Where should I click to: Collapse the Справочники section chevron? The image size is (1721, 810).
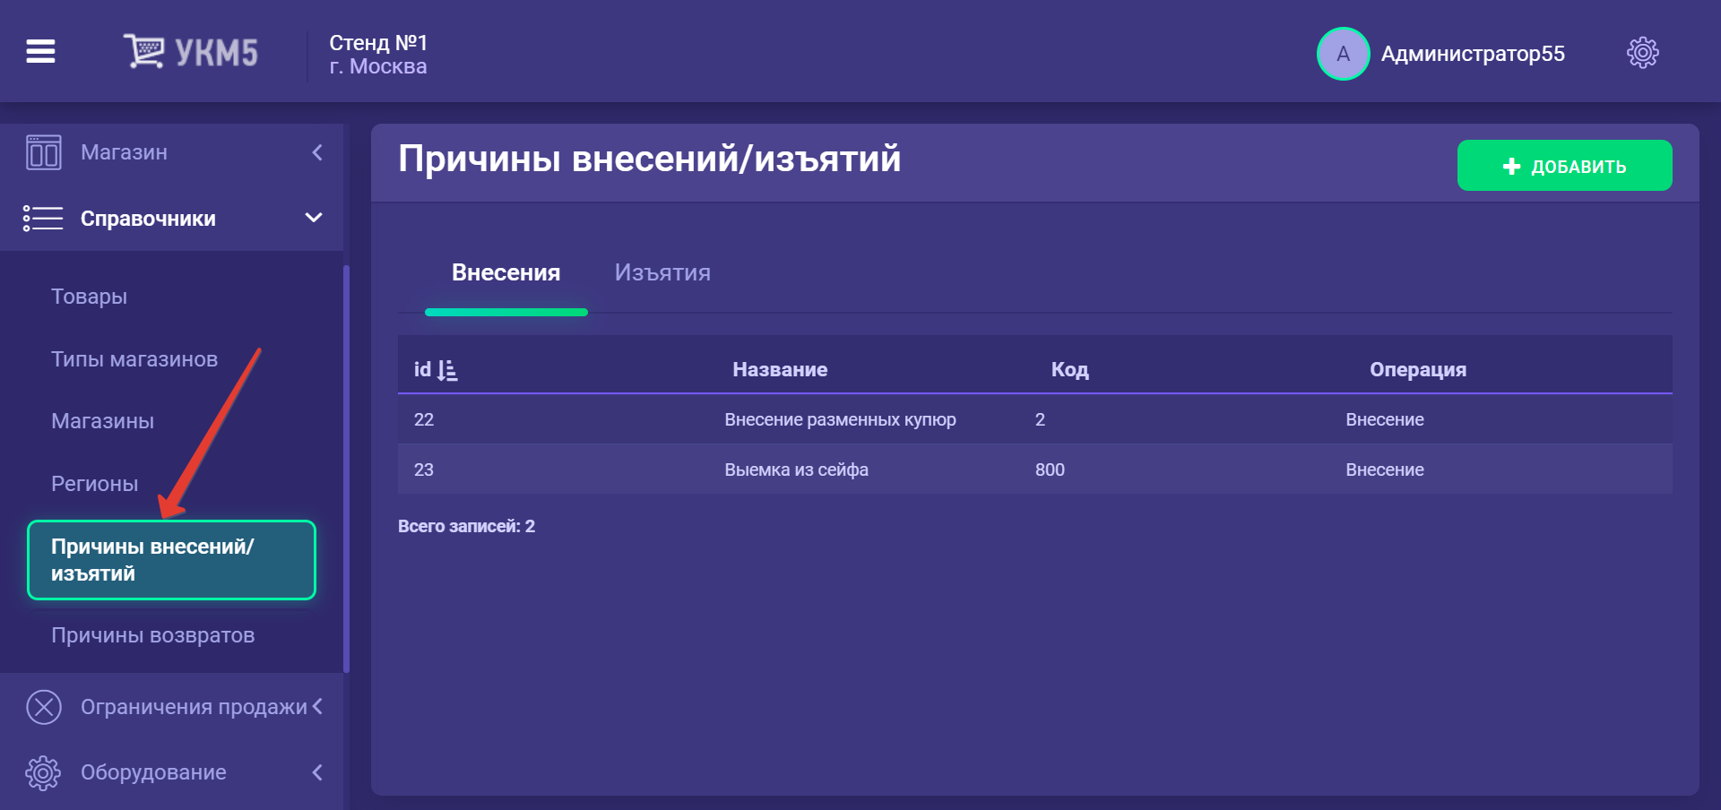pyautogui.click(x=314, y=218)
